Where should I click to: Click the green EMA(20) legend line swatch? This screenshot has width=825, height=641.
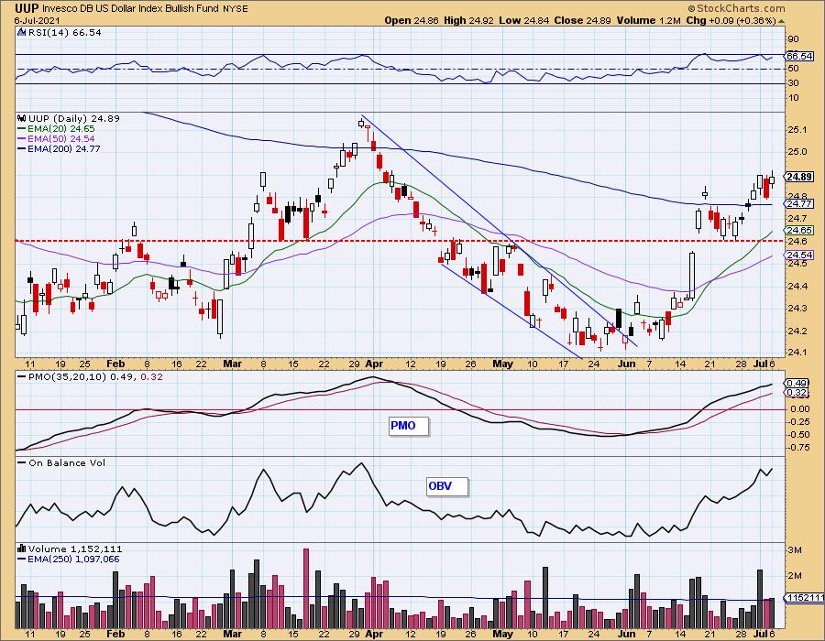point(22,129)
